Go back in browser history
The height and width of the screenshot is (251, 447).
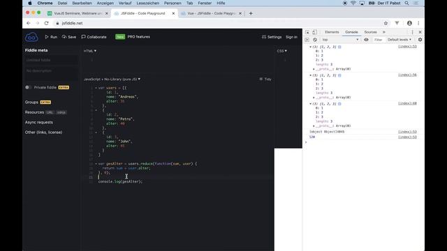(28, 23)
